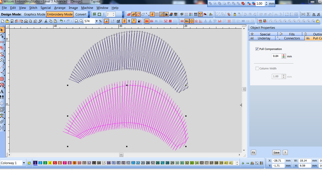Open the Stitch menu
The width and height of the screenshot is (322, 170).
coord(33,8)
